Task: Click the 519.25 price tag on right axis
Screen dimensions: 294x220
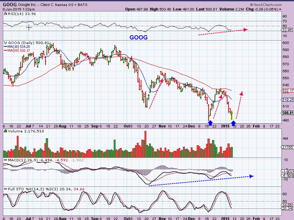Action: tap(288, 100)
